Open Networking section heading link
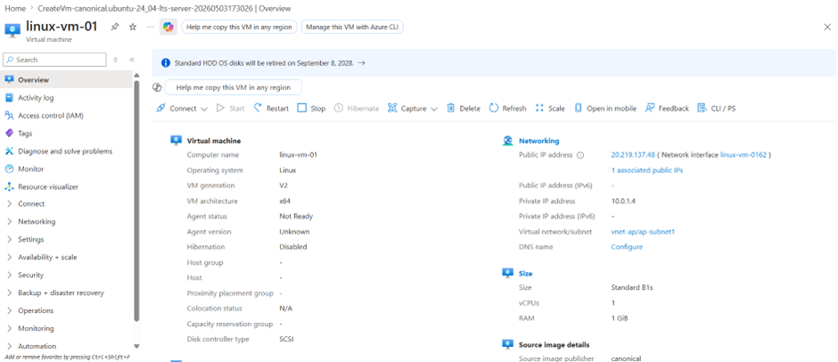This screenshot has height=362, width=838. 538,141
